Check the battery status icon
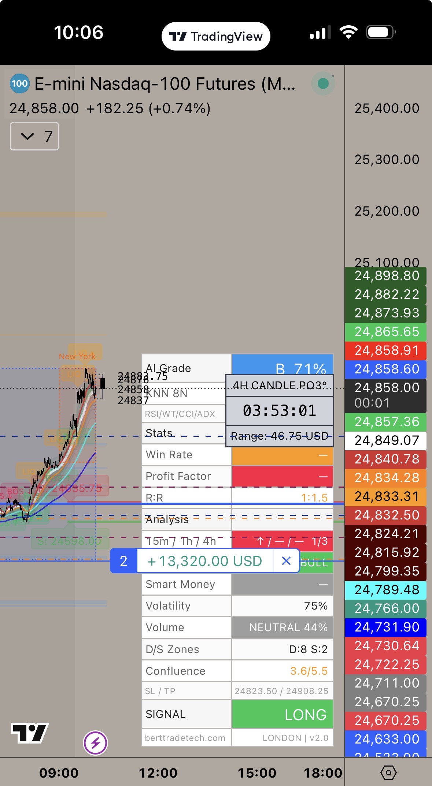Screen dimensions: 432x786 (x=381, y=32)
